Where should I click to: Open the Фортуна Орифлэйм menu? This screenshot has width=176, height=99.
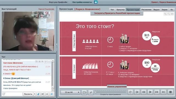(x=58, y=2)
